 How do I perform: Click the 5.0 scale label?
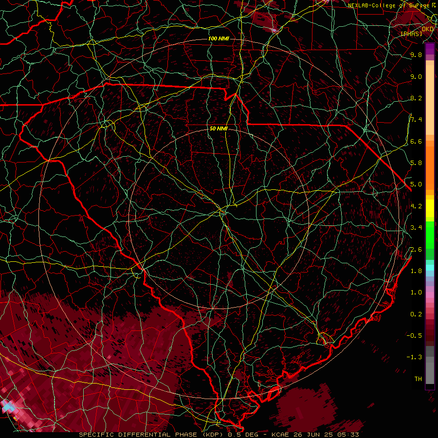point(416,184)
